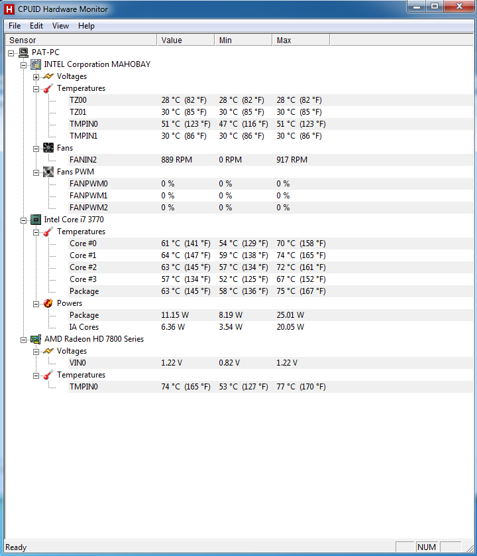The height and width of the screenshot is (556, 477).
Task: Collapse the Radeon Voltages node
Action: pyautogui.click(x=36, y=352)
